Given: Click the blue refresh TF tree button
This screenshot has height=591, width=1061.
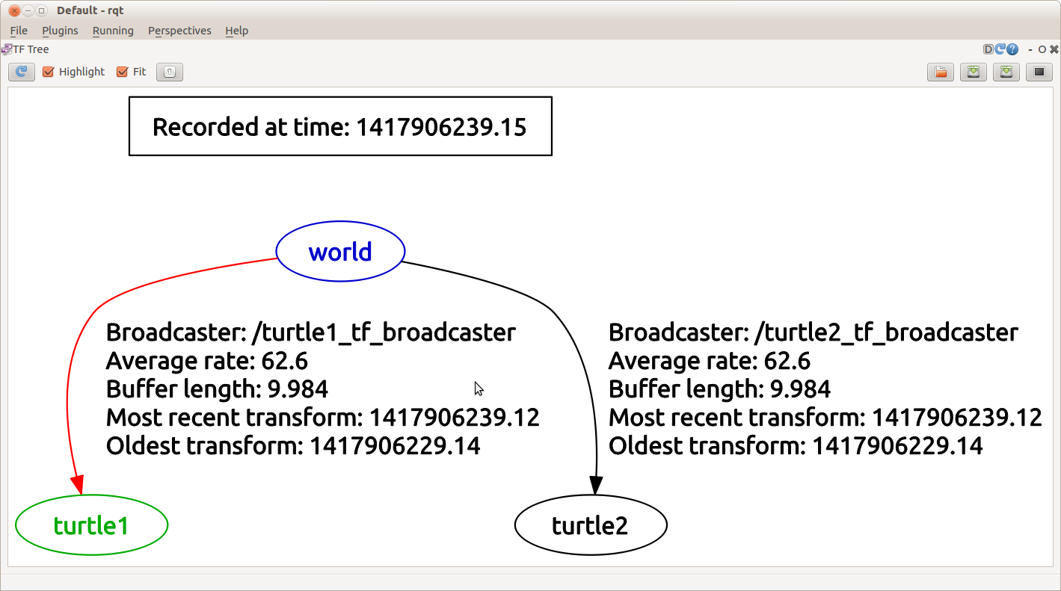Looking at the screenshot, I should [21, 72].
